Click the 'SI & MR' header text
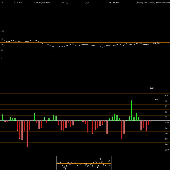This screenshot has height=170, width=170. 18,3
